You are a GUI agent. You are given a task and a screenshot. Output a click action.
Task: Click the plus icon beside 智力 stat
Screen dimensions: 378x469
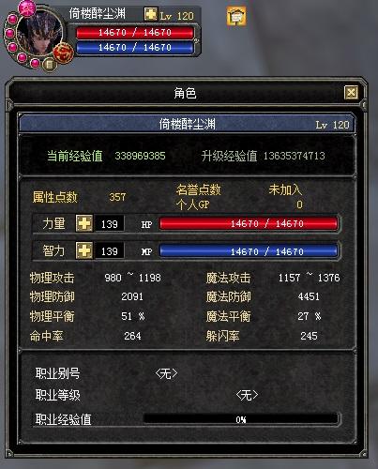(x=84, y=250)
